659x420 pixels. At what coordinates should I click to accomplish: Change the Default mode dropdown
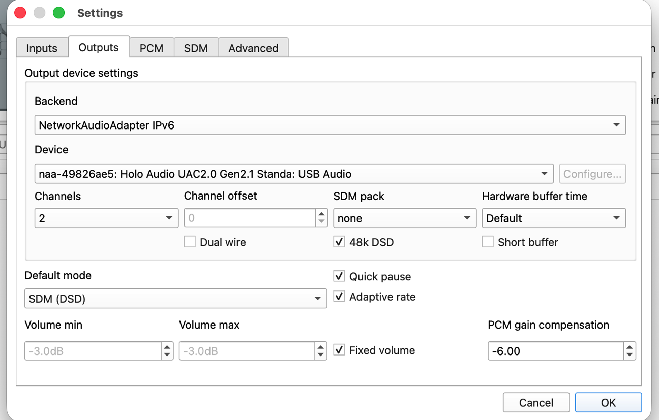pos(175,299)
